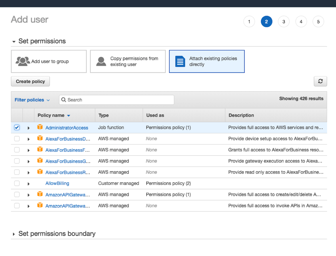Jump to wizard step 4
Viewport: 336px width, 256px height.
point(301,22)
